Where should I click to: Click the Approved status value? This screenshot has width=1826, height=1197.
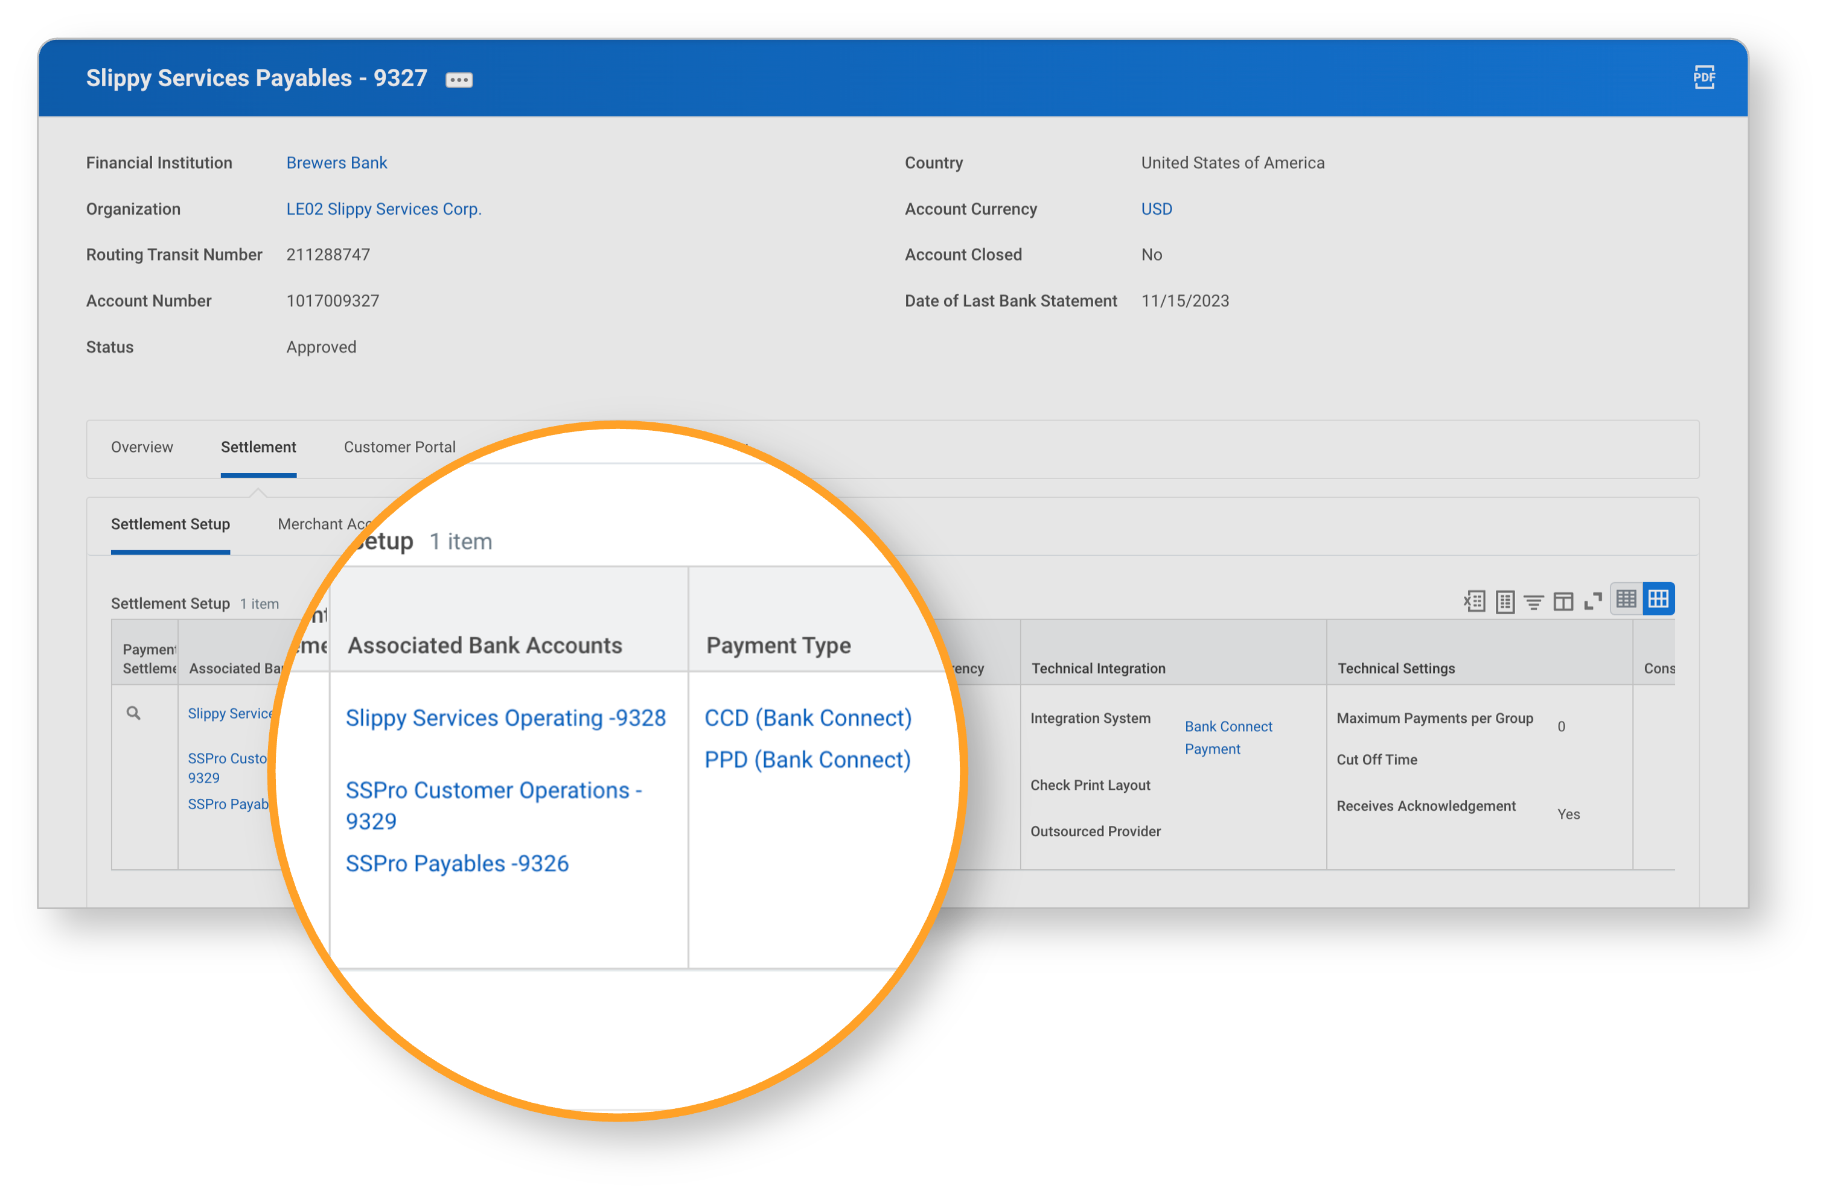(x=322, y=346)
